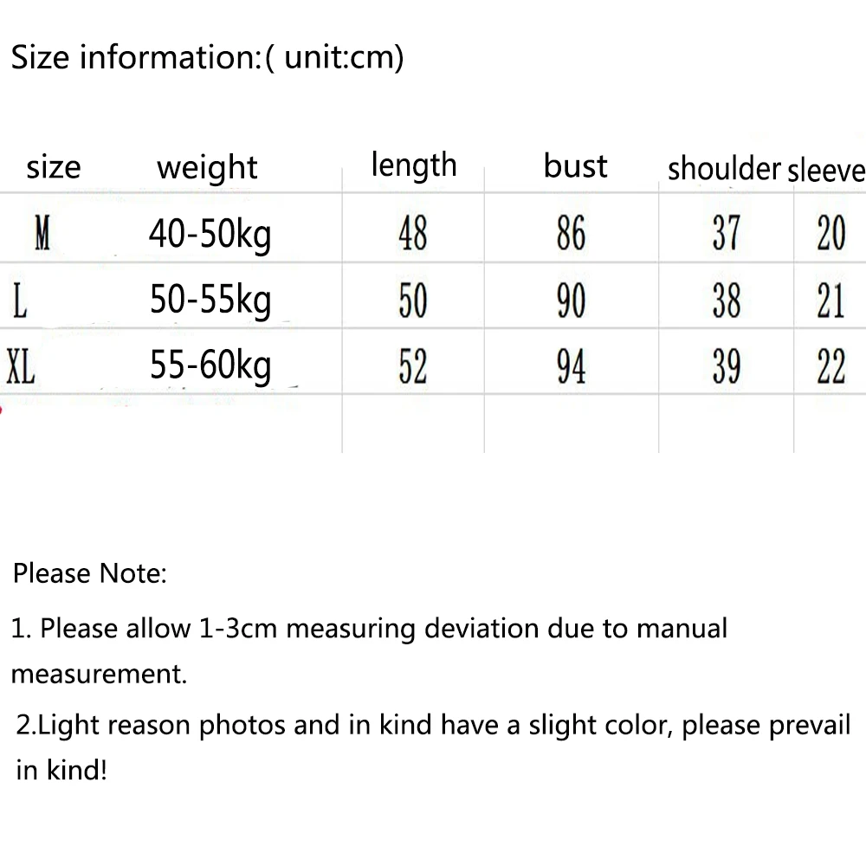Click the M size row label
866x866 pixels.
[x=42, y=234]
